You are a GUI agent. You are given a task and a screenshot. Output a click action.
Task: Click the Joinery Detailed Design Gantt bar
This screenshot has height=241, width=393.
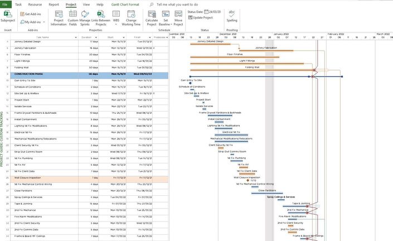(x=210, y=45)
